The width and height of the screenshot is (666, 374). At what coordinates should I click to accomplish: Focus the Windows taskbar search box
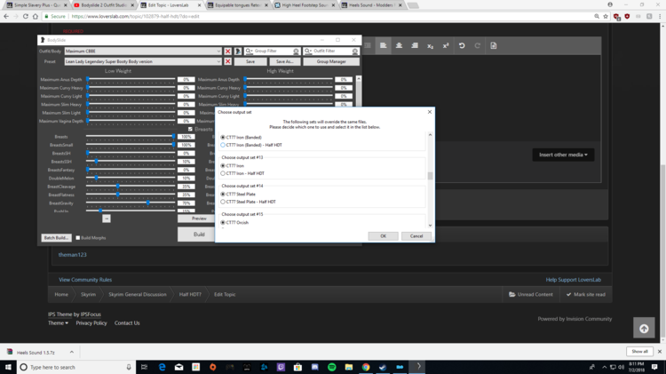click(x=76, y=367)
